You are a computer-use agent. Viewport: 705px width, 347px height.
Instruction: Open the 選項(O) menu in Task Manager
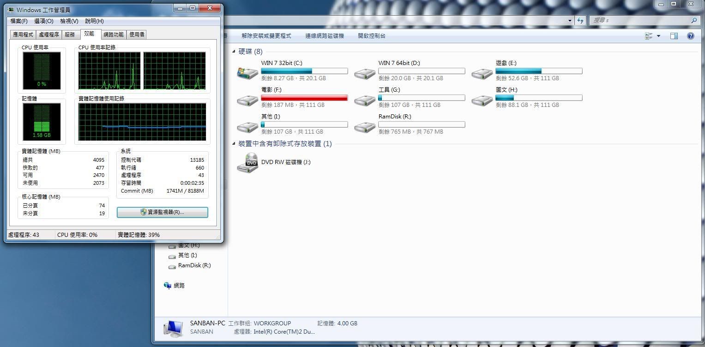point(44,21)
